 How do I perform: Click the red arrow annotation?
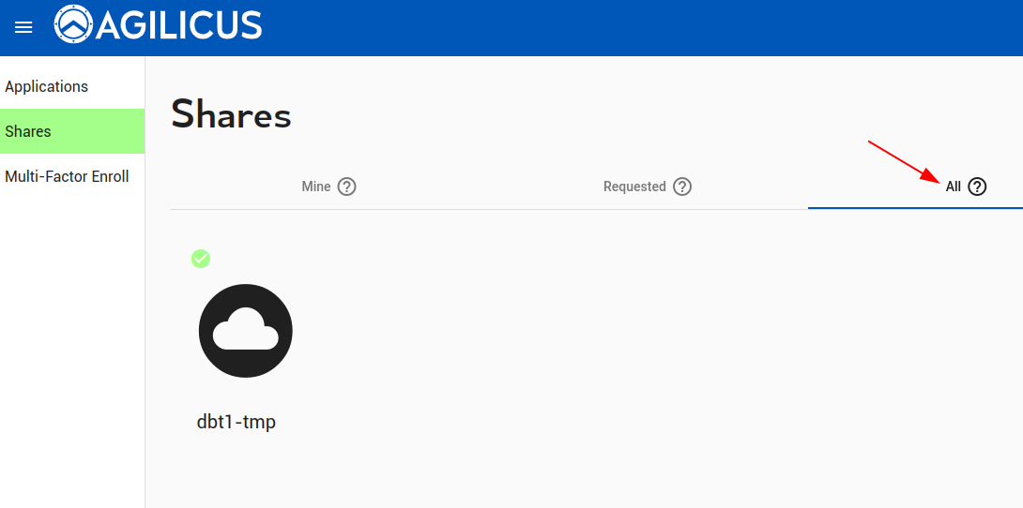pyautogui.click(x=903, y=161)
